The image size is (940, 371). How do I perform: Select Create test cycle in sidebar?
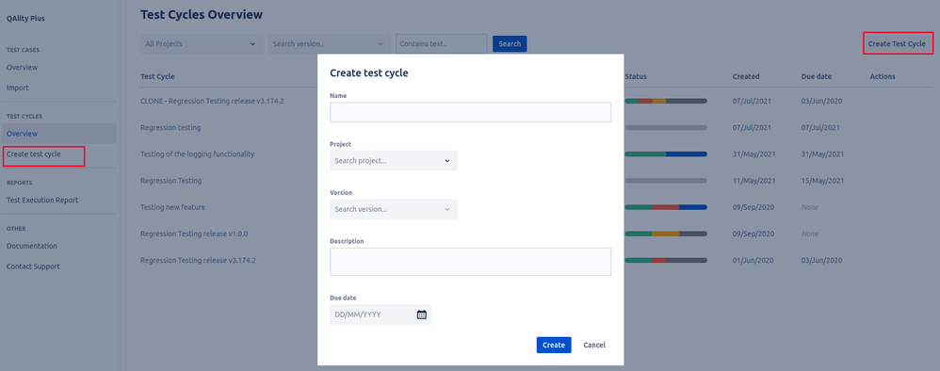click(34, 154)
